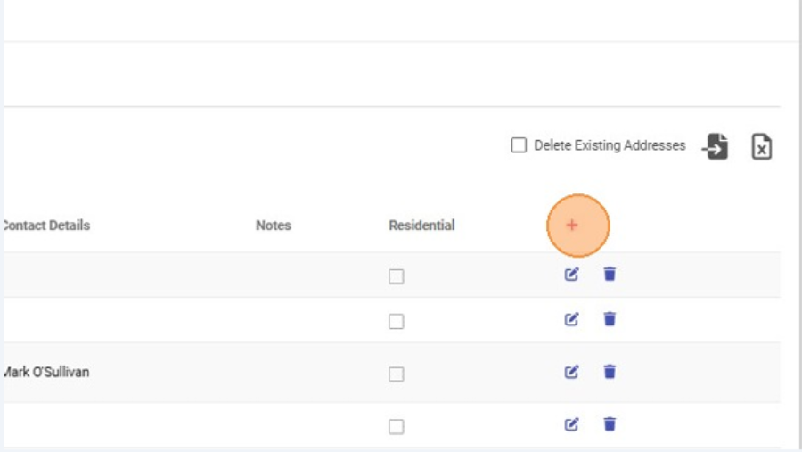Click the edit pencil in fourth row
The width and height of the screenshot is (802, 452).
pos(572,424)
